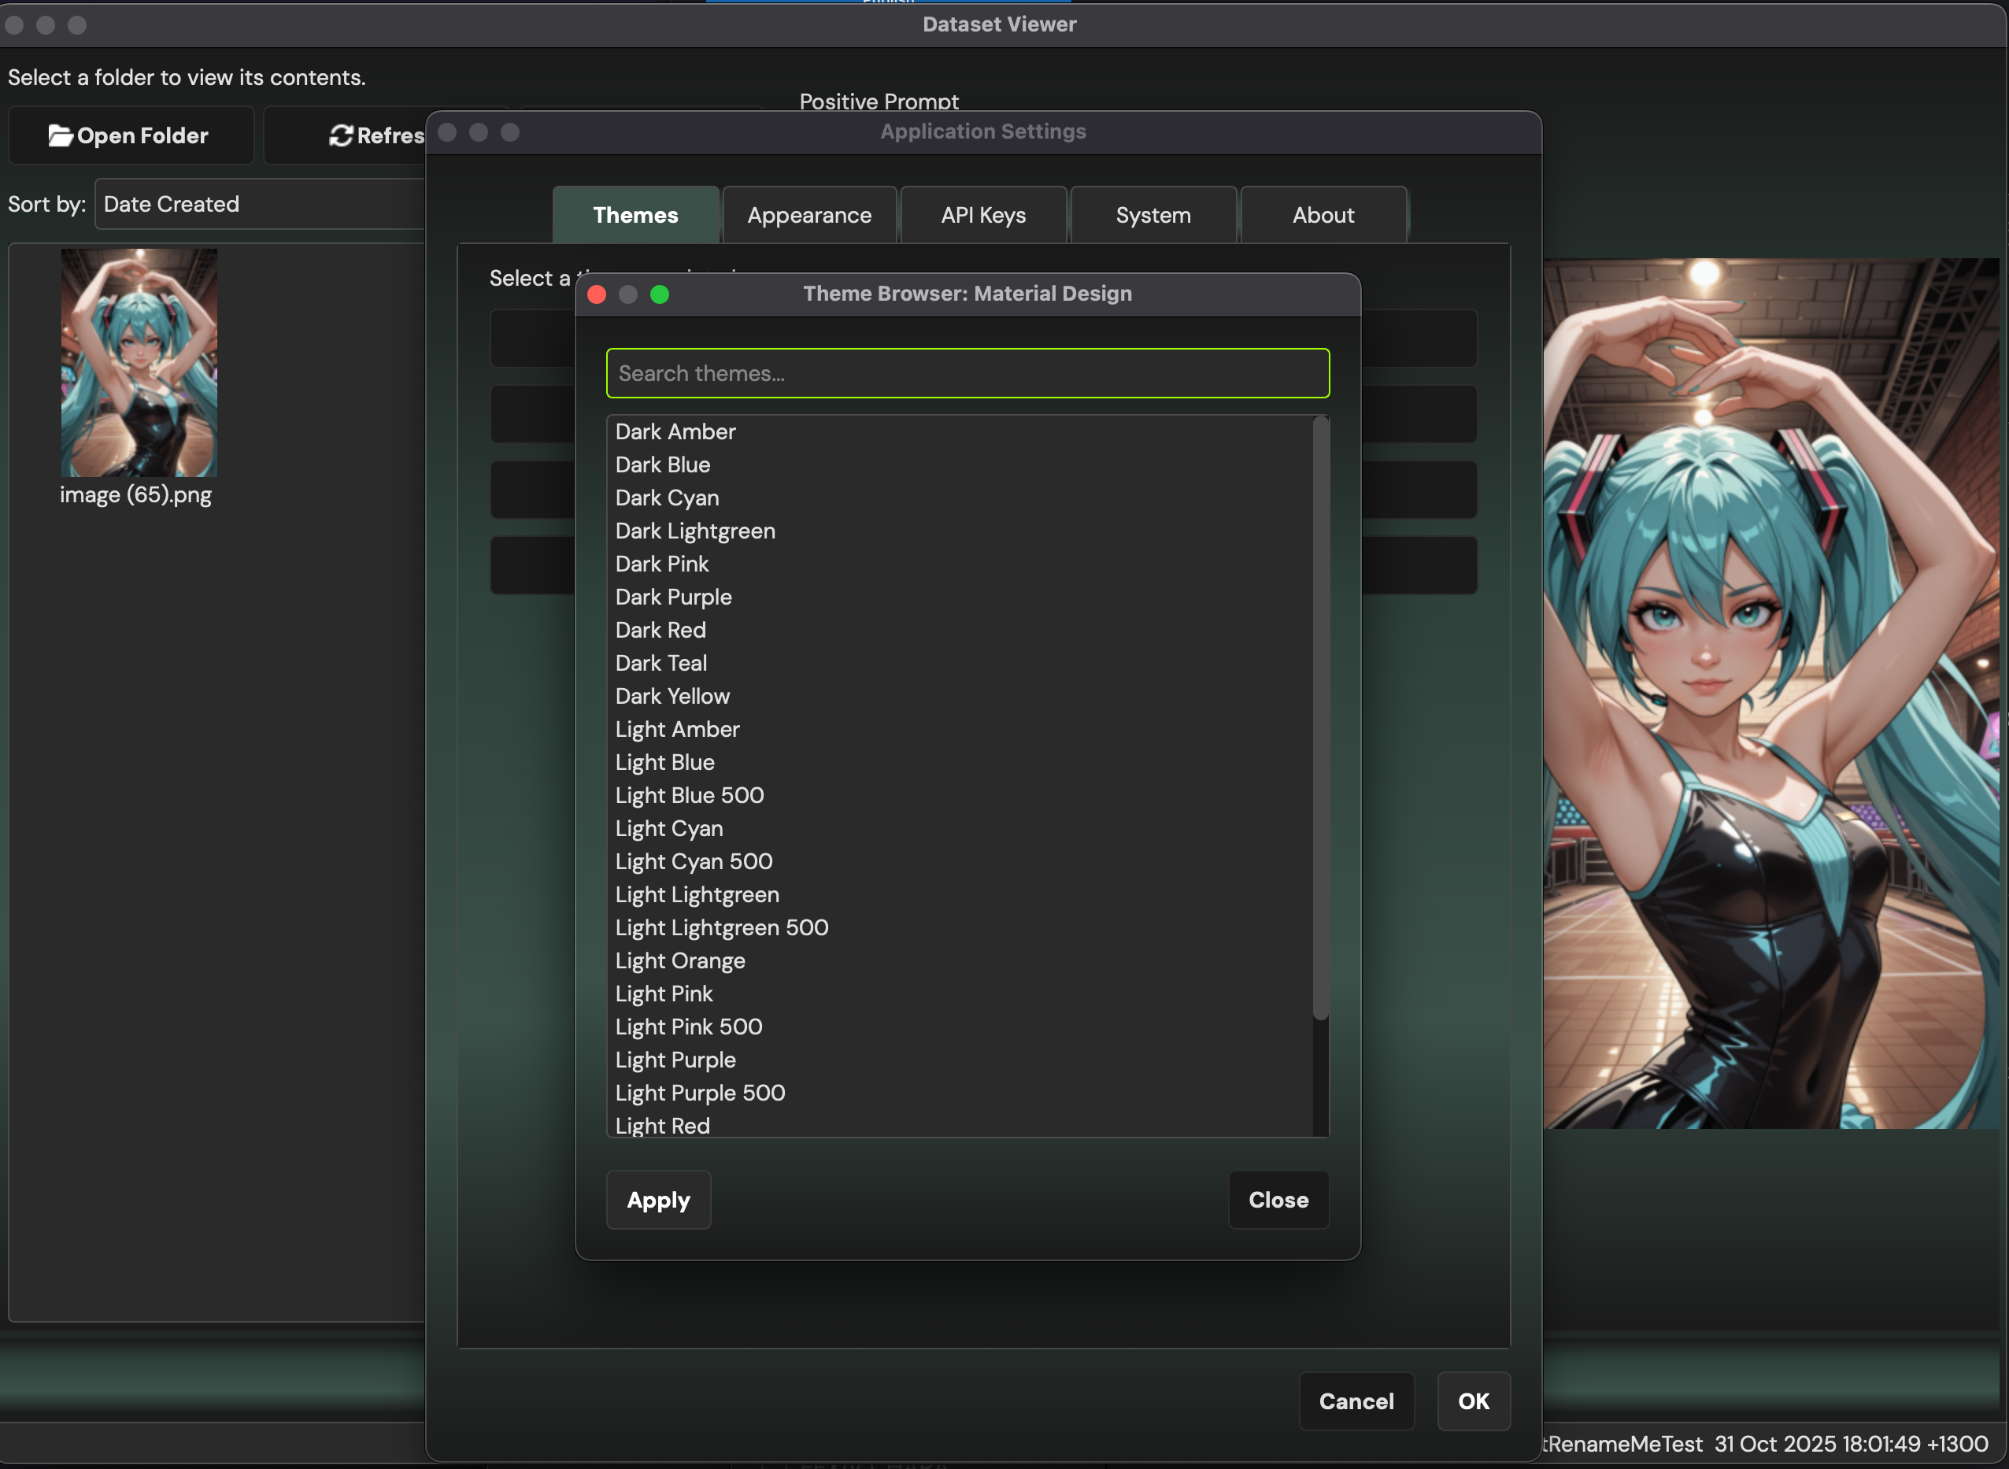Select the Light Pink theme
This screenshot has height=1469, width=2009.
[663, 994]
